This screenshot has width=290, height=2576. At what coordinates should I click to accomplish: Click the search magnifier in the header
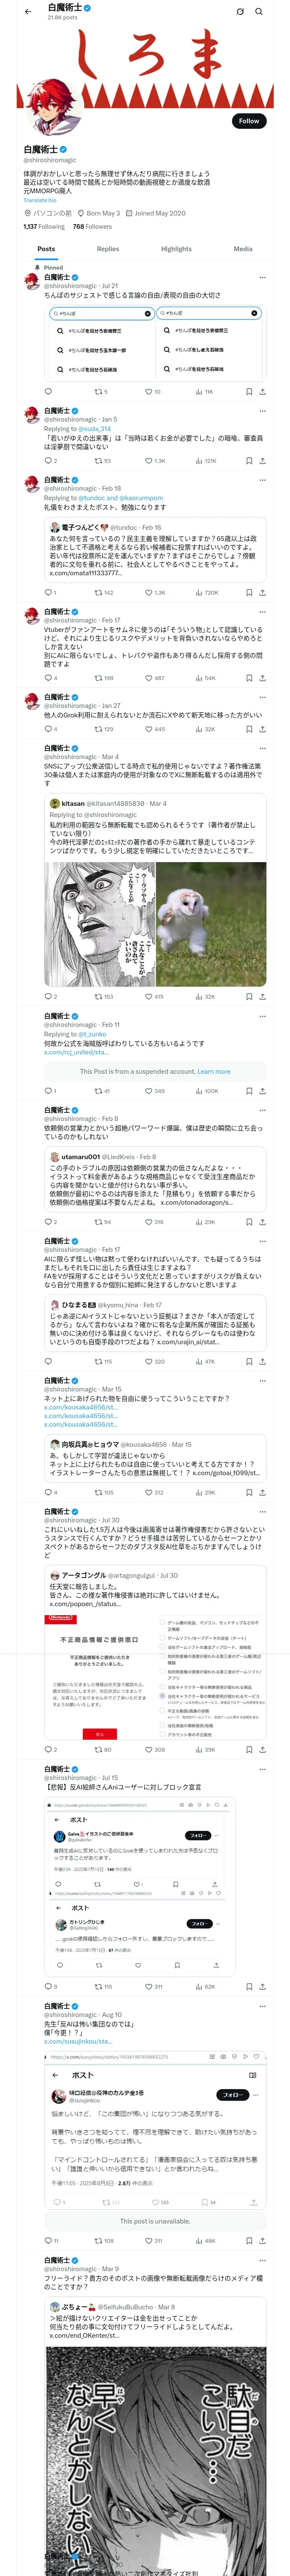(258, 12)
